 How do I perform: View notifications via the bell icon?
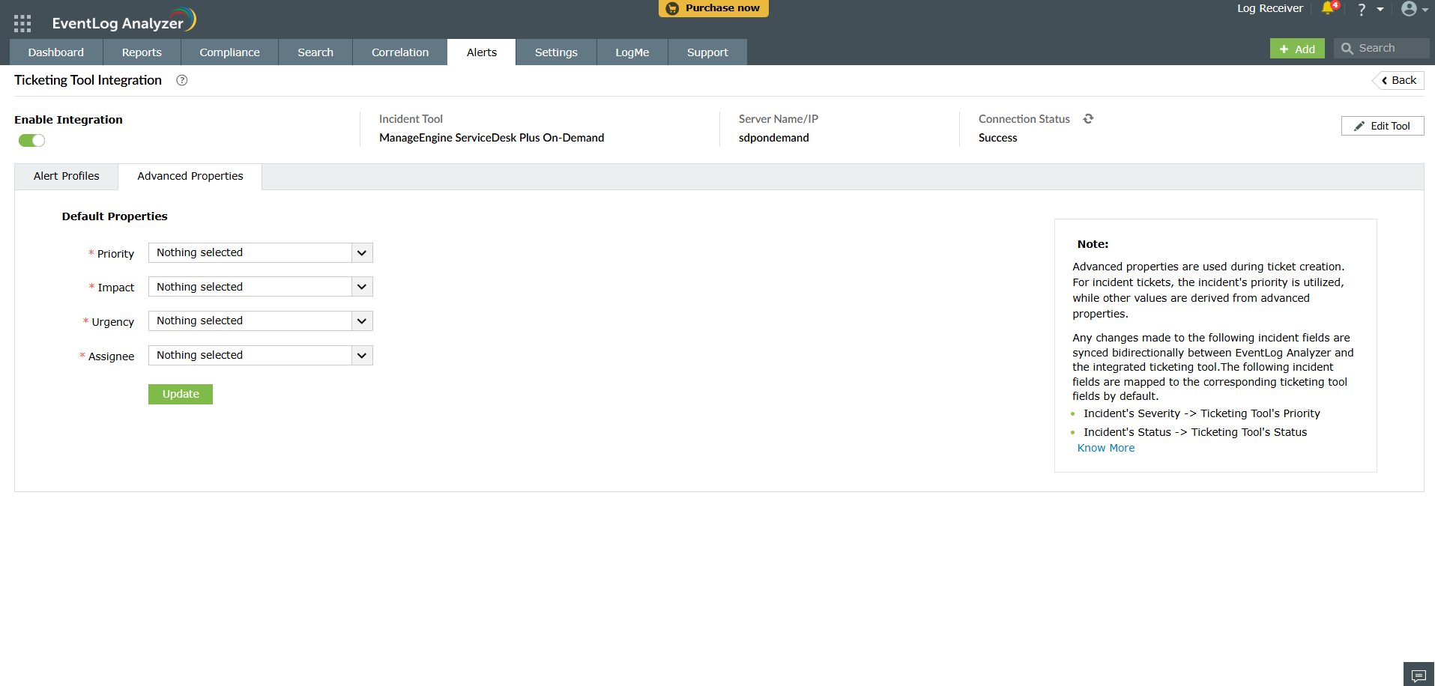(1326, 10)
